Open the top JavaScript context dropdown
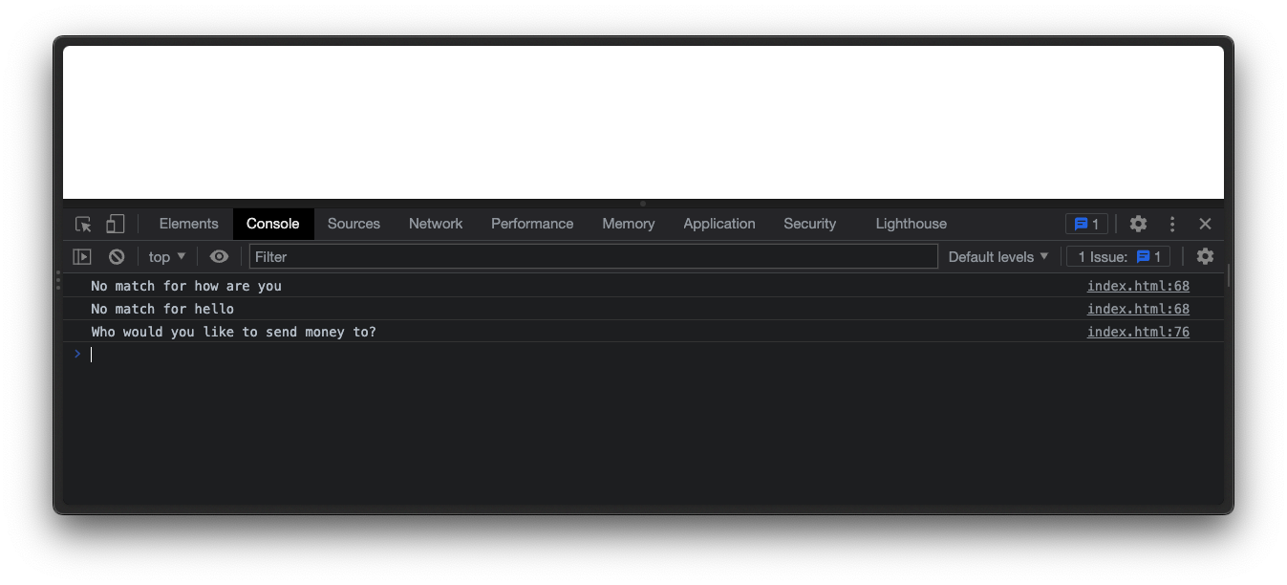The height and width of the screenshot is (585, 1287). point(167,256)
